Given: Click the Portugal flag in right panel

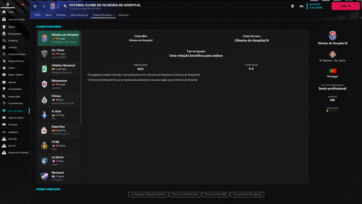Looking at the screenshot, I should pyautogui.click(x=332, y=71).
